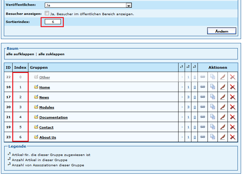Expand all tree groups with alle aufklappen
The height and width of the screenshot is (175, 242).
point(20,54)
